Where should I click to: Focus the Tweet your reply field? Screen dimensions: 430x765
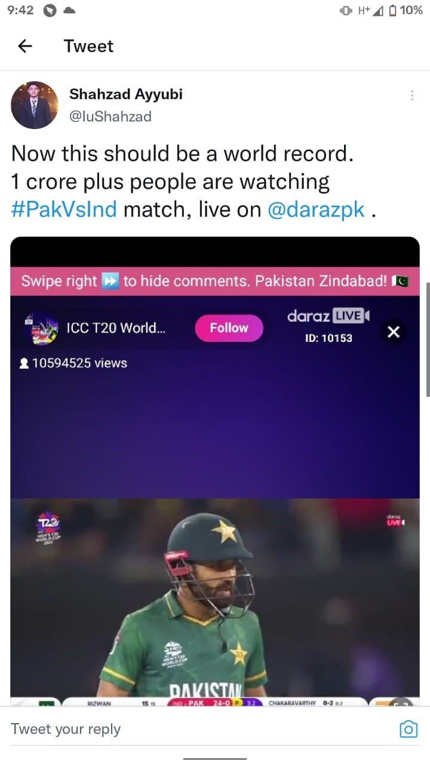pyautogui.click(x=203, y=729)
